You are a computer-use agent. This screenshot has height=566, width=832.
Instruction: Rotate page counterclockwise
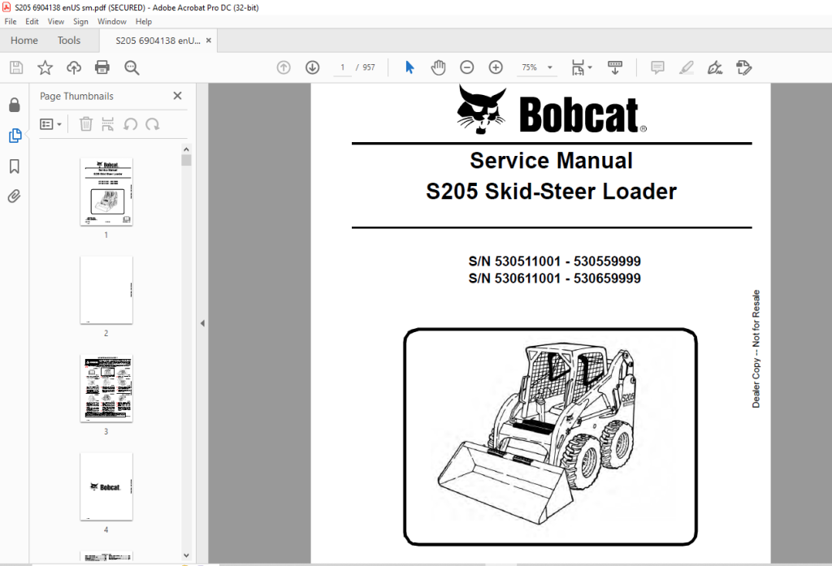click(x=131, y=124)
